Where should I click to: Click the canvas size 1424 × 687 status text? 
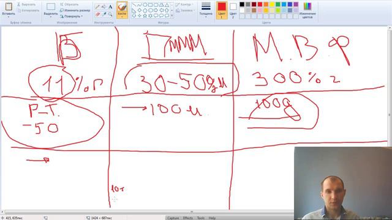(101, 218)
